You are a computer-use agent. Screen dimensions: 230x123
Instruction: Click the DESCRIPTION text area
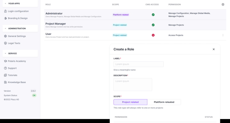click(132, 85)
